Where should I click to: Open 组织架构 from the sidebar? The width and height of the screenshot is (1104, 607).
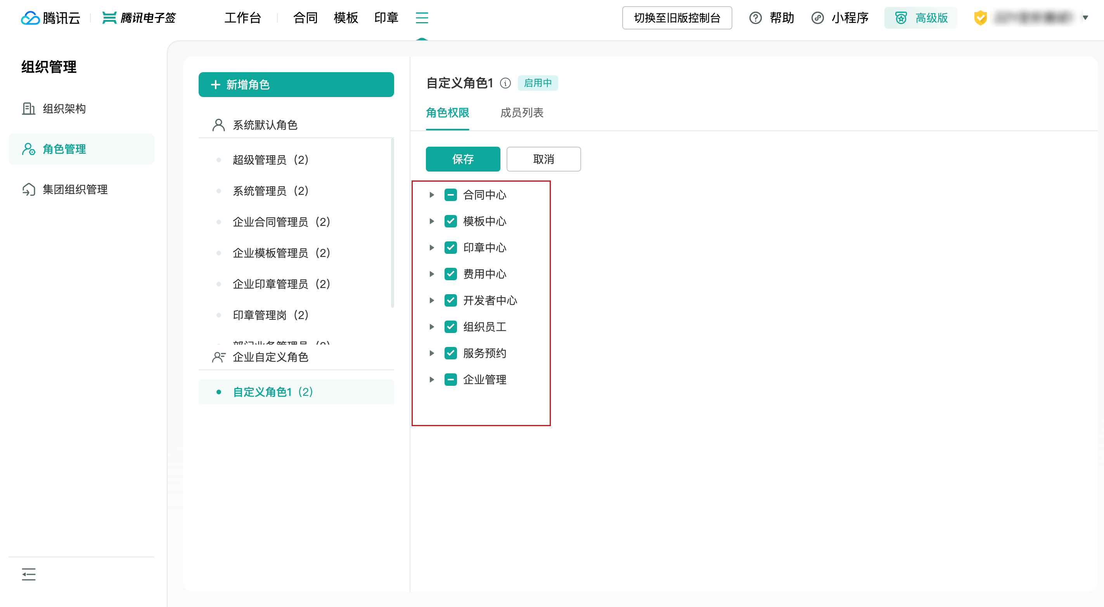[64, 109]
